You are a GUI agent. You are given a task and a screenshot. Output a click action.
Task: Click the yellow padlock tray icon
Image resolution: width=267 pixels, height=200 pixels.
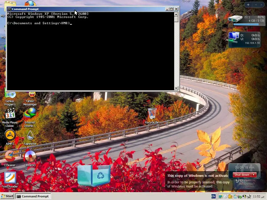click(230, 196)
